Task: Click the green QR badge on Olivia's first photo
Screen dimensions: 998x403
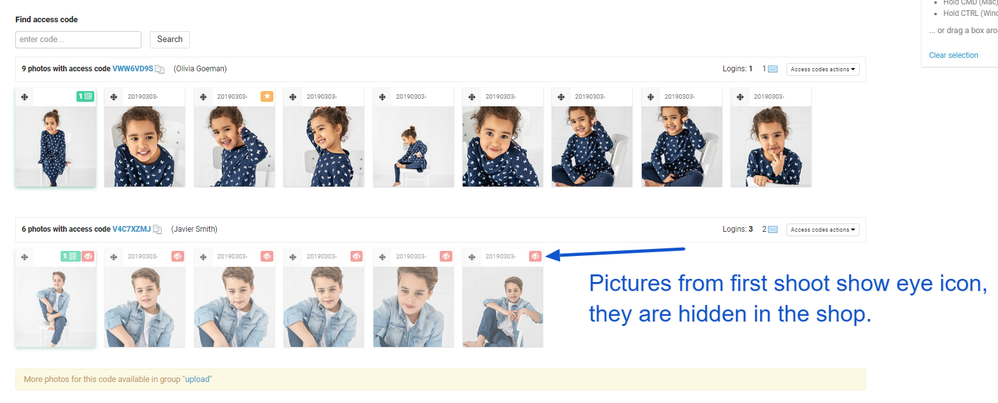Action: pos(85,96)
